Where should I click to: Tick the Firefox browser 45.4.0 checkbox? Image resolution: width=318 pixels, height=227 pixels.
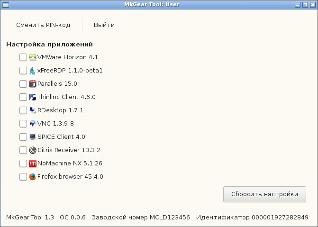click(x=23, y=177)
